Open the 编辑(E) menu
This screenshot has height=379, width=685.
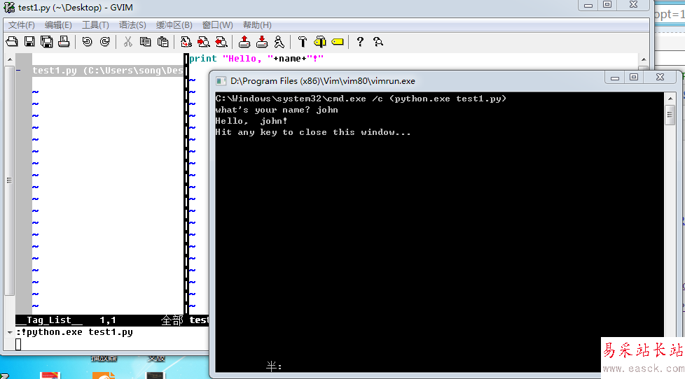(58, 25)
